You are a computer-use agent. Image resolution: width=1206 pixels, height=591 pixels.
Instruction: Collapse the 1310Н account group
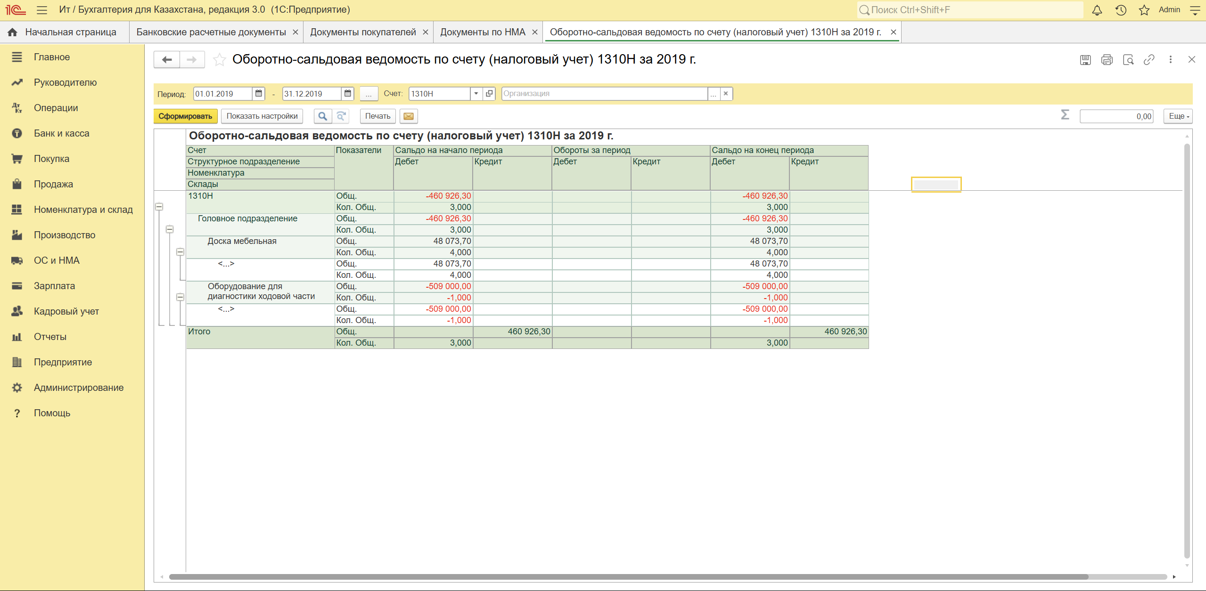coord(159,207)
